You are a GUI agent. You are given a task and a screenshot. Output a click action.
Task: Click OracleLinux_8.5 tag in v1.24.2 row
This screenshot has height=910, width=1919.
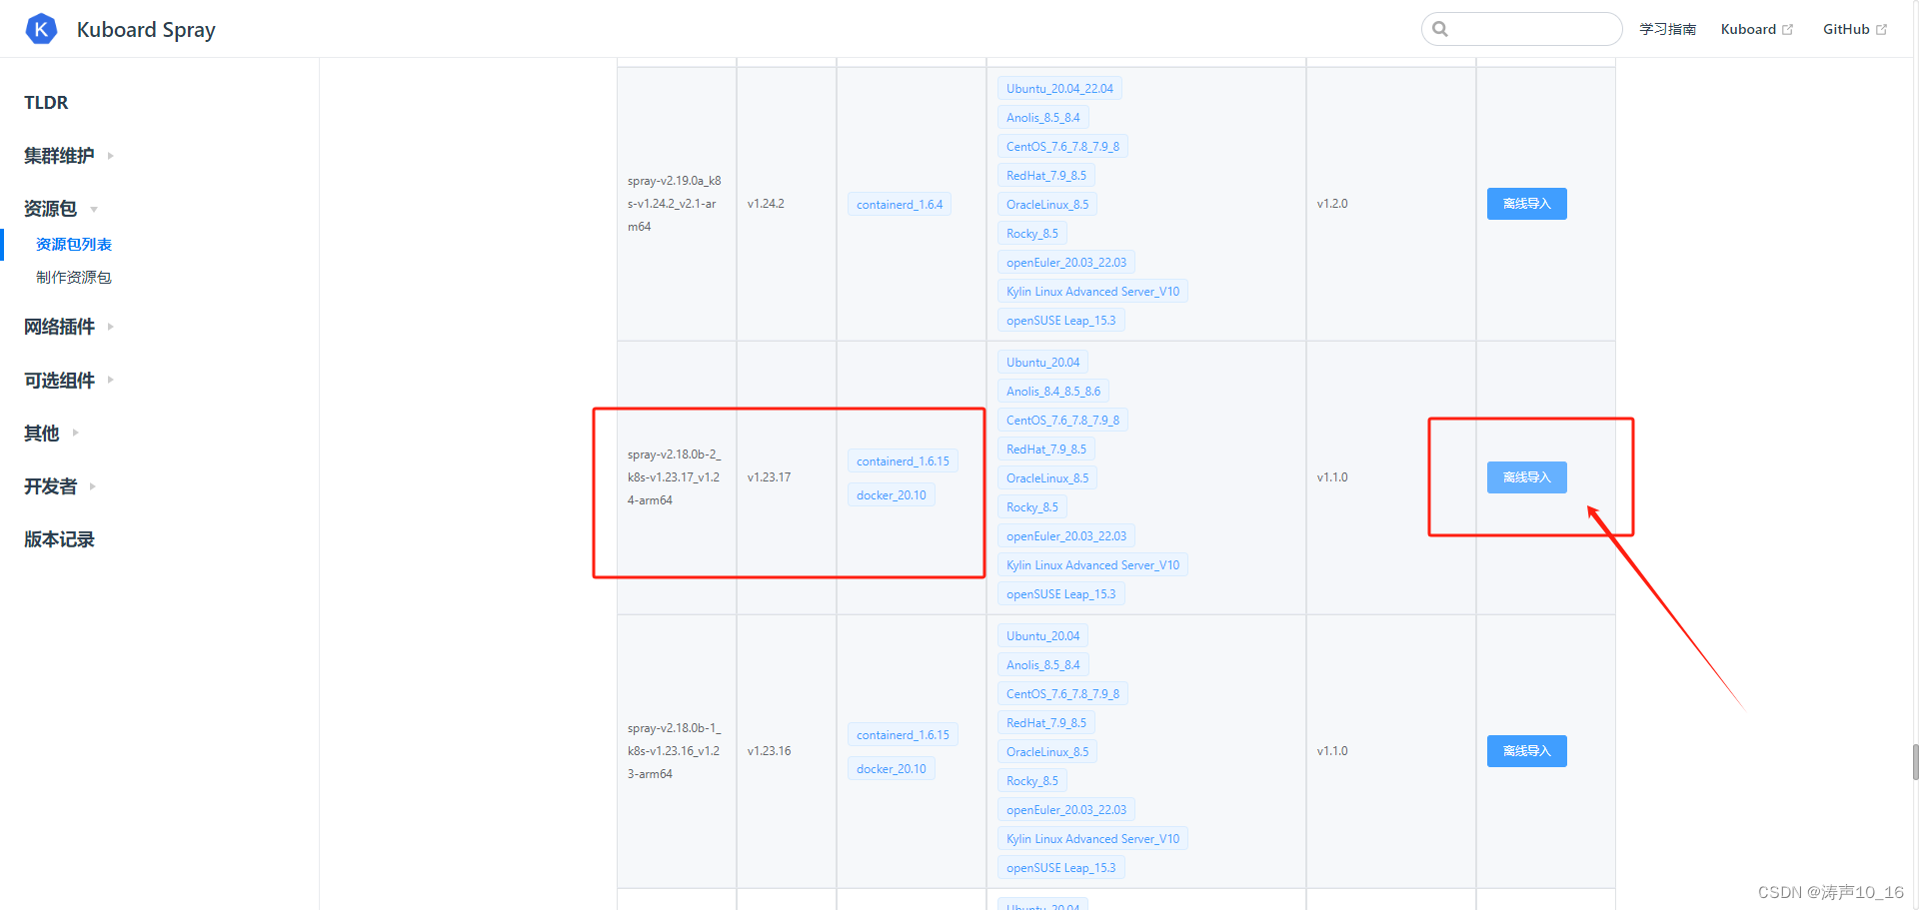point(1047,204)
